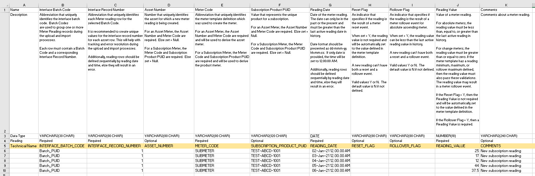Click the METER_CODE cell
Screen dimensions: 535x176
(x=222, y=145)
